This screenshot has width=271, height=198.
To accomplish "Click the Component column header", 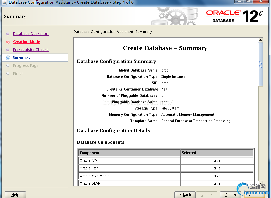I will pos(129,153).
